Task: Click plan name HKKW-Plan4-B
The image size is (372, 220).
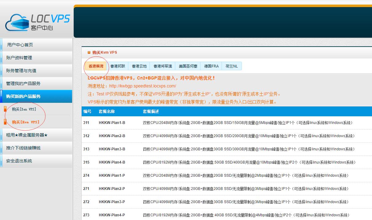Action: 112,162
